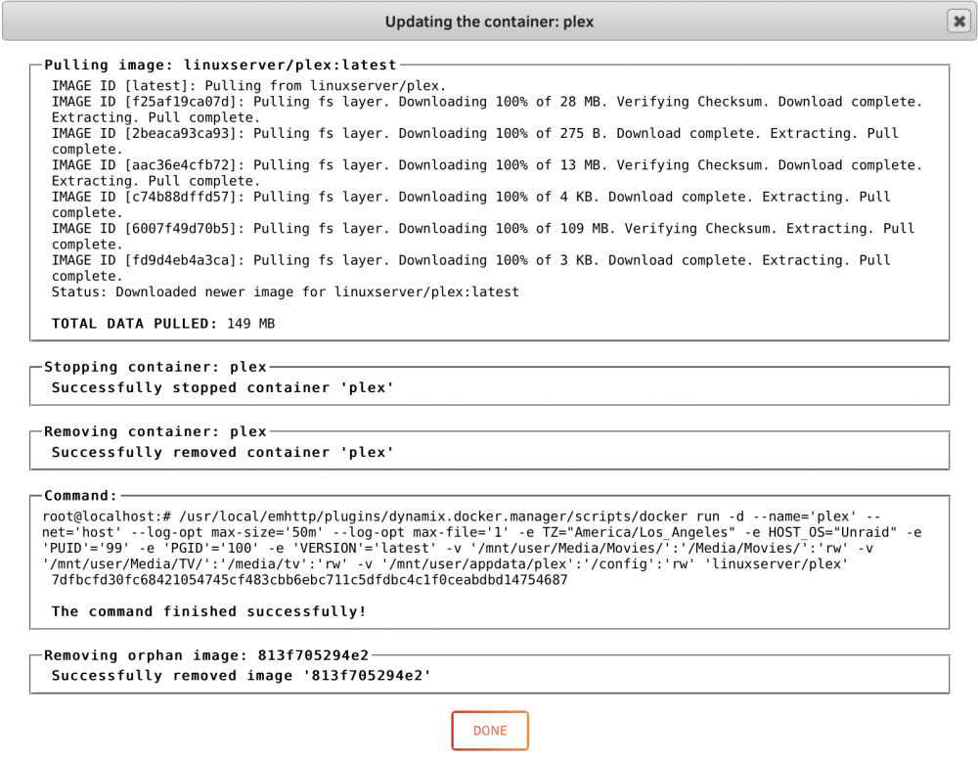The image size is (978, 760).
Task: Select 'Successfully removed image' message
Action: [242, 676]
